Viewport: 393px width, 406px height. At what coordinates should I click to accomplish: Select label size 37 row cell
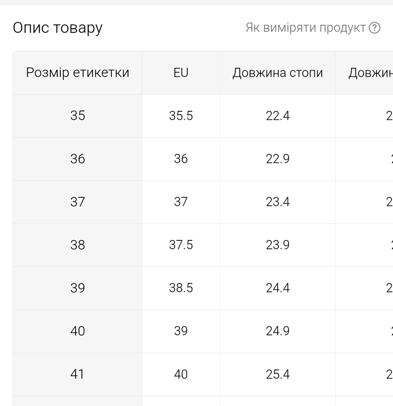coord(77,202)
